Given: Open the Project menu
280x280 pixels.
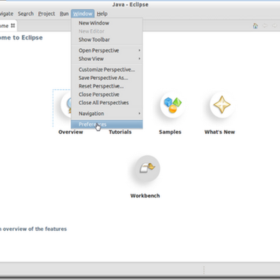Looking at the screenshot, I should click(x=47, y=14).
